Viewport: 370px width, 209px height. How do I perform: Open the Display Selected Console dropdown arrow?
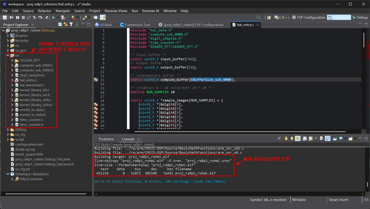(x=345, y=139)
